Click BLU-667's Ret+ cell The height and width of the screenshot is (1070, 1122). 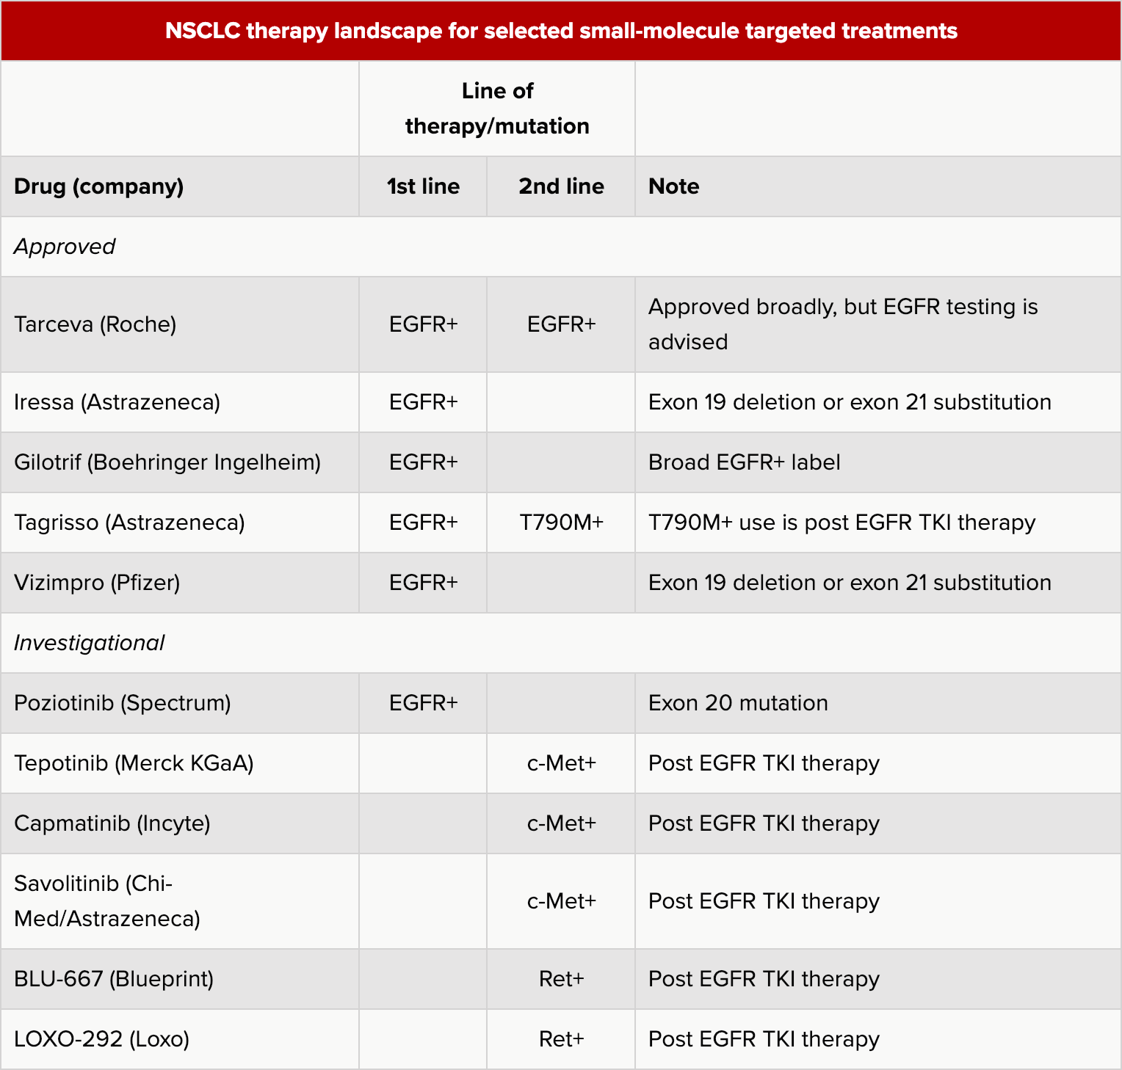[562, 979]
